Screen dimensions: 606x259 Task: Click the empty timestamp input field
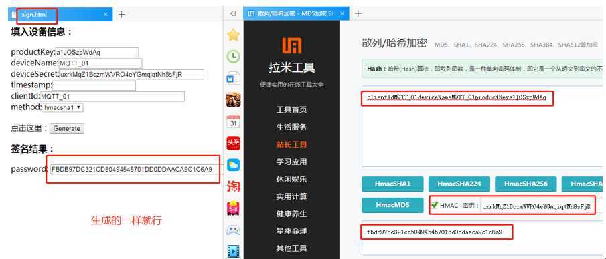tap(94, 85)
